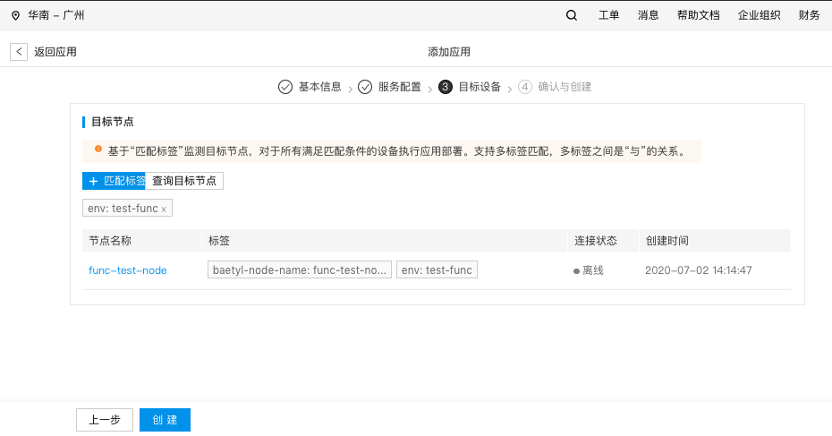The image size is (832, 436).
Task: Click the 查询目标节点 button
Action: tap(184, 181)
